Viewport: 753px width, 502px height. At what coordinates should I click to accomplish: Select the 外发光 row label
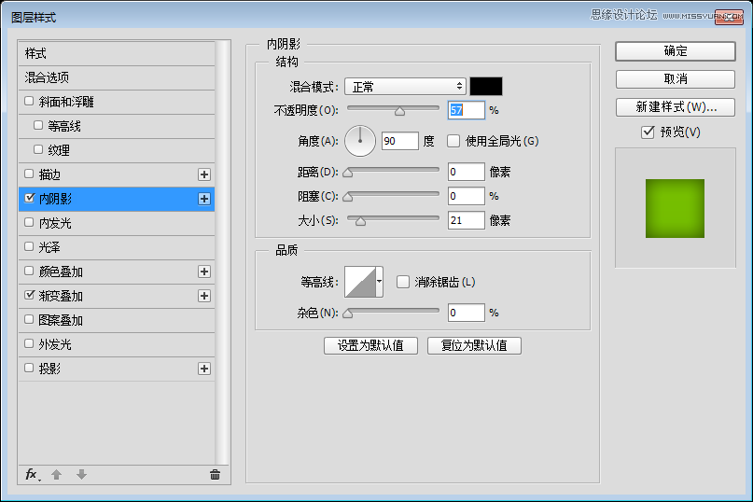(x=55, y=344)
